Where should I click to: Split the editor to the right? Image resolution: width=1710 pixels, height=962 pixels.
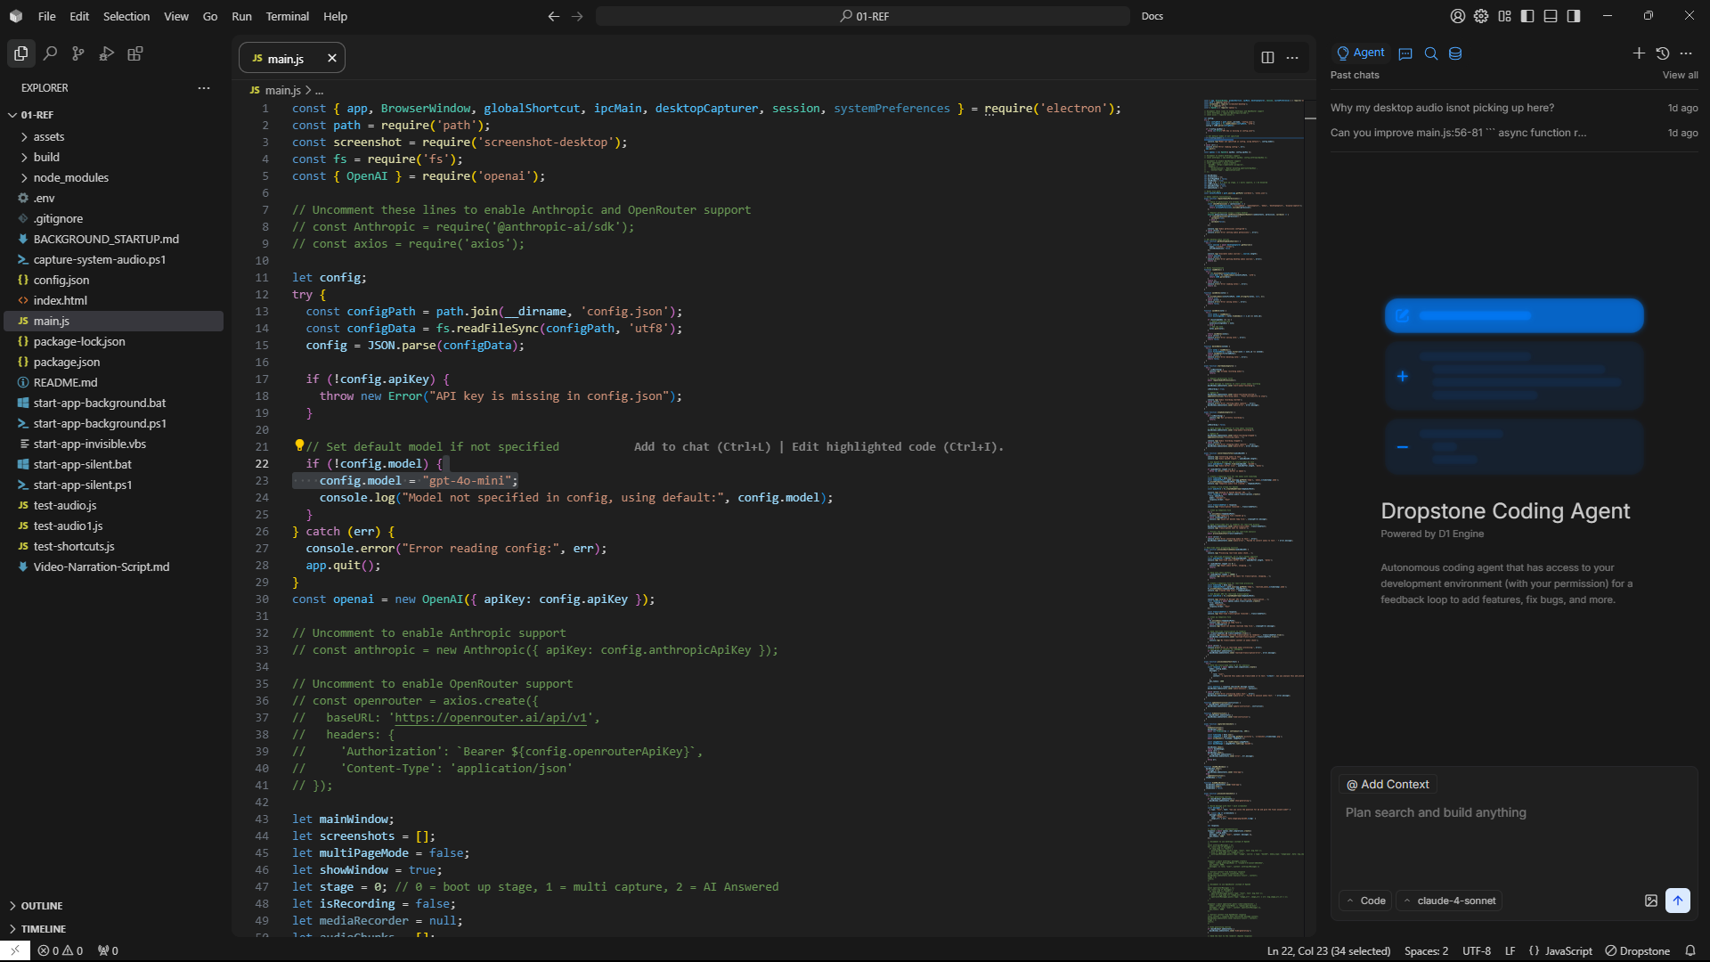coord(1267,58)
